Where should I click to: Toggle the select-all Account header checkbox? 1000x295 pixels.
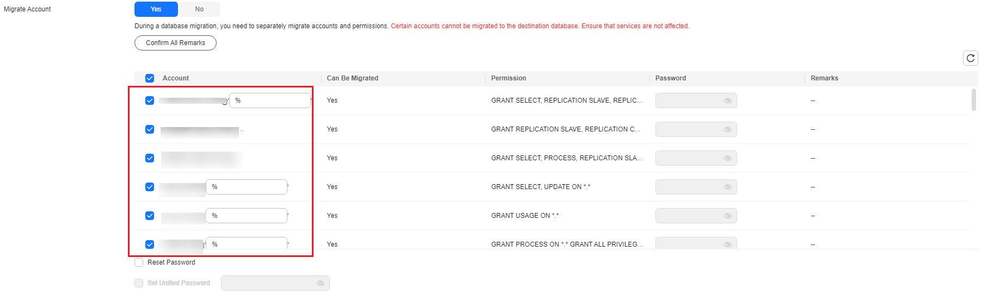click(150, 78)
